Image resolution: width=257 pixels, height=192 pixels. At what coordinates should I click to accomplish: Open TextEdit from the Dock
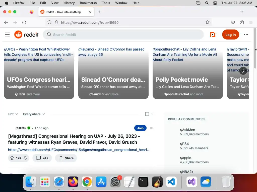[x=129, y=182]
